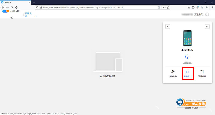215x115 pixels.
Task: Click the browser forward arrow
Action: pos(8,8)
